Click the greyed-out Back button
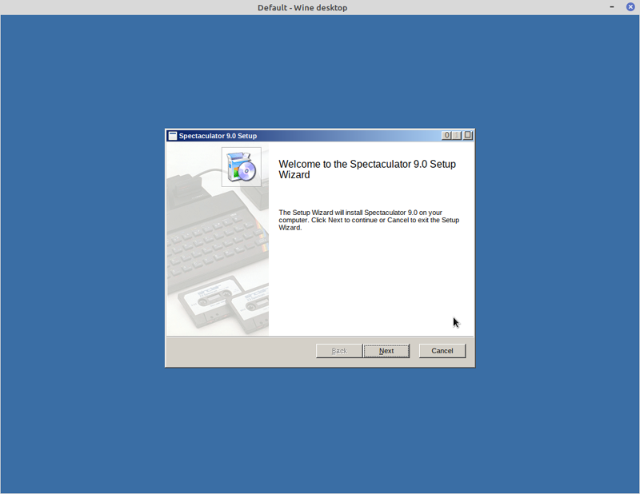 [x=339, y=351]
